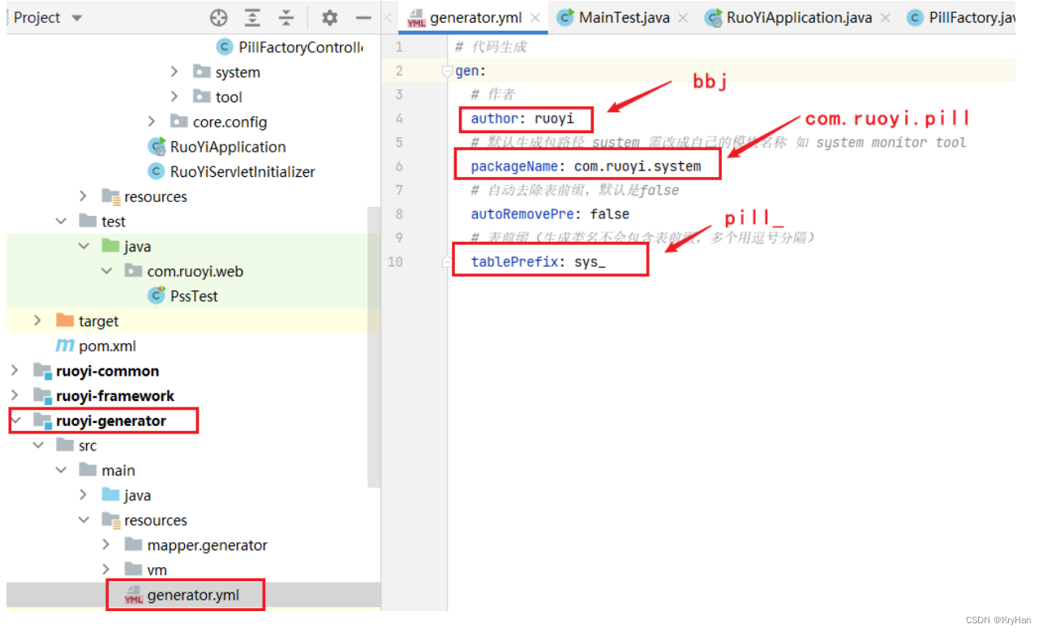1043x633 pixels.
Task: Click the Maven pom.xml icon
Action: pyautogui.click(x=65, y=346)
